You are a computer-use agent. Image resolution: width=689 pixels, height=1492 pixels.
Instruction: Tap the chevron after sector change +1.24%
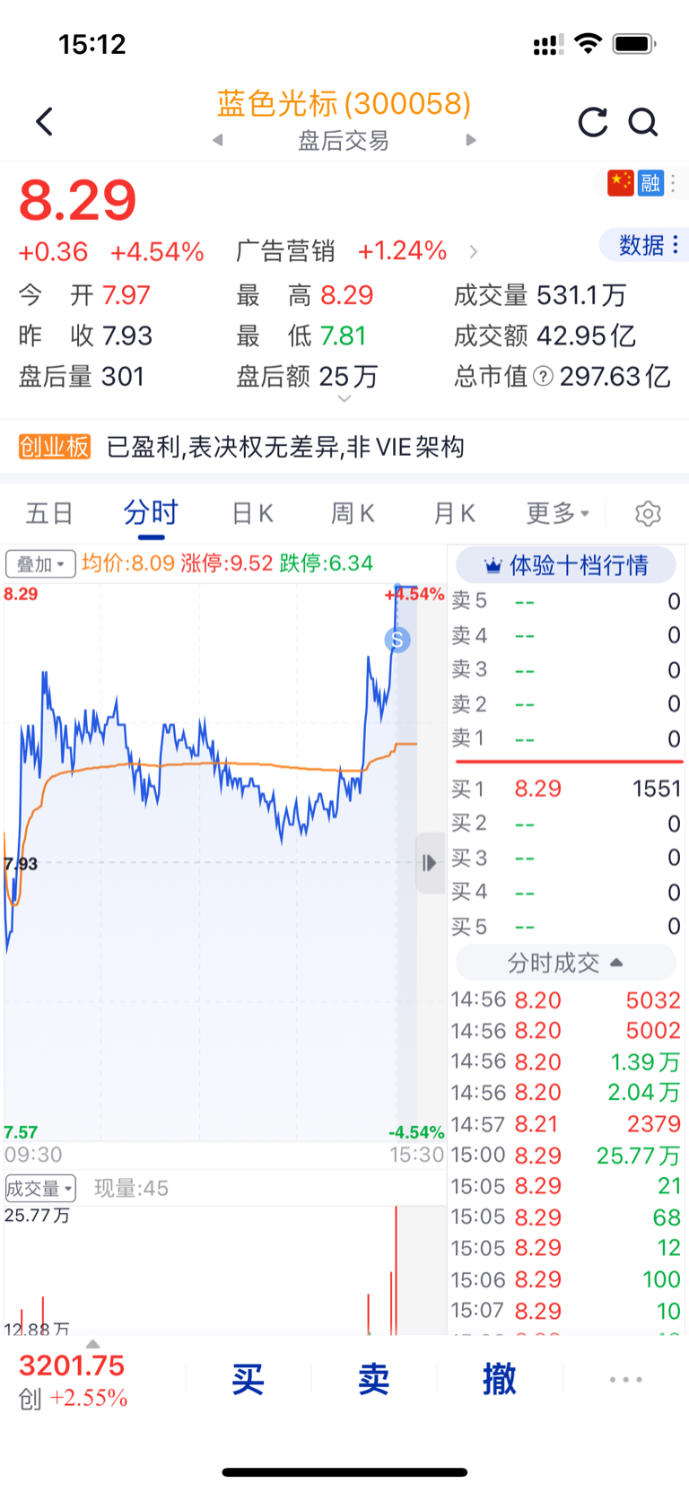[x=474, y=252]
